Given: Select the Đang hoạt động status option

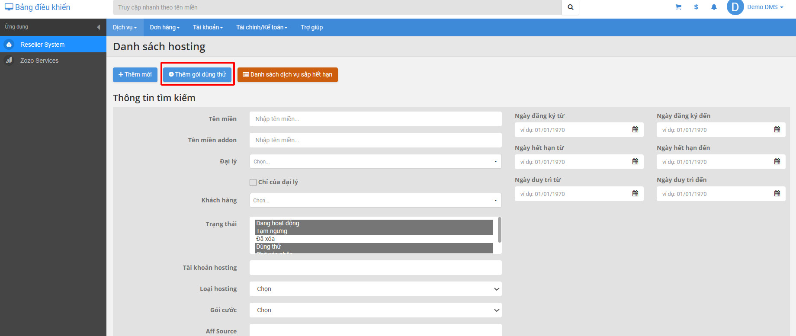Looking at the screenshot, I should point(374,223).
